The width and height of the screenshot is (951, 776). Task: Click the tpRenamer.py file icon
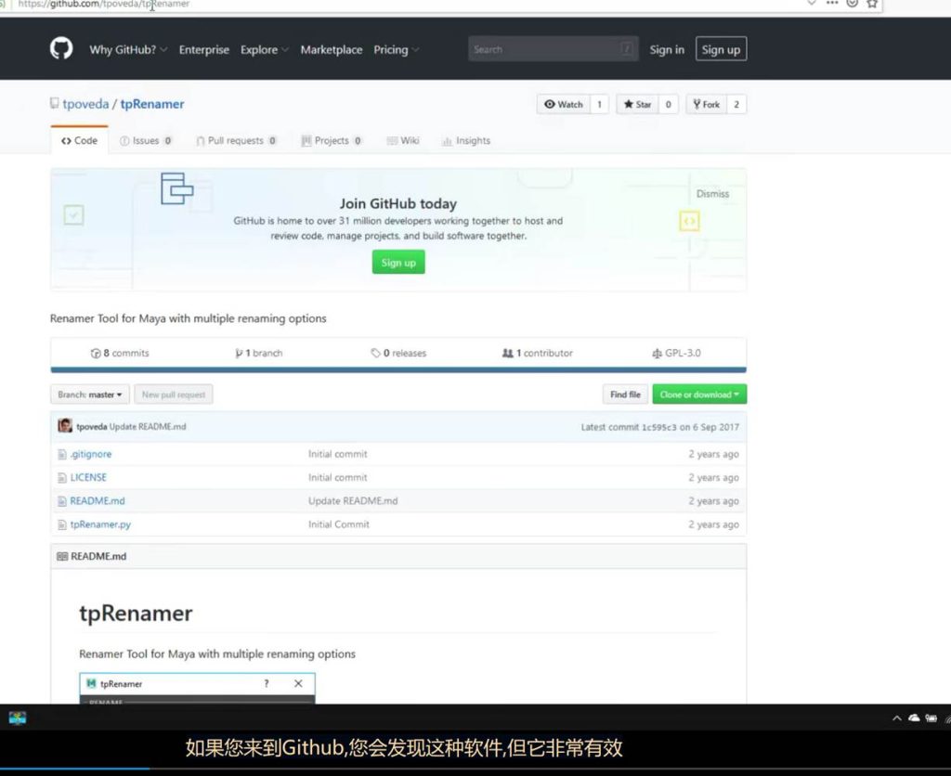pyautogui.click(x=62, y=525)
